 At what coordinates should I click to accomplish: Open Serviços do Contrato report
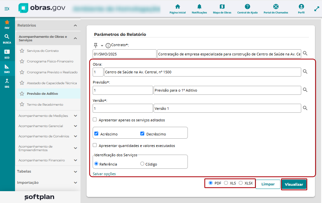[x=43, y=51]
